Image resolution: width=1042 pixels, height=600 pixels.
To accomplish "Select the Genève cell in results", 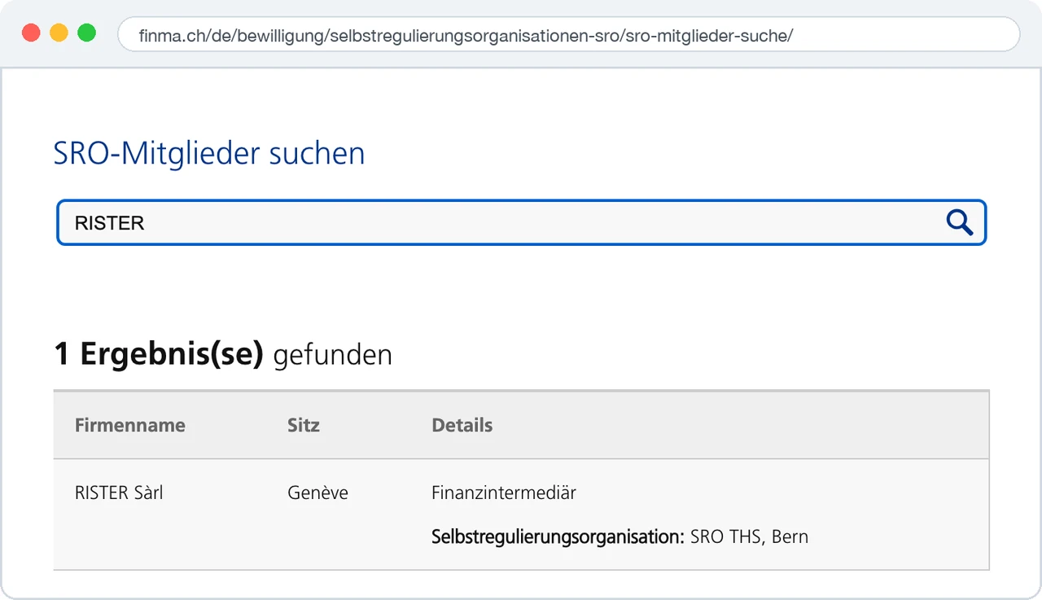I will [x=317, y=493].
